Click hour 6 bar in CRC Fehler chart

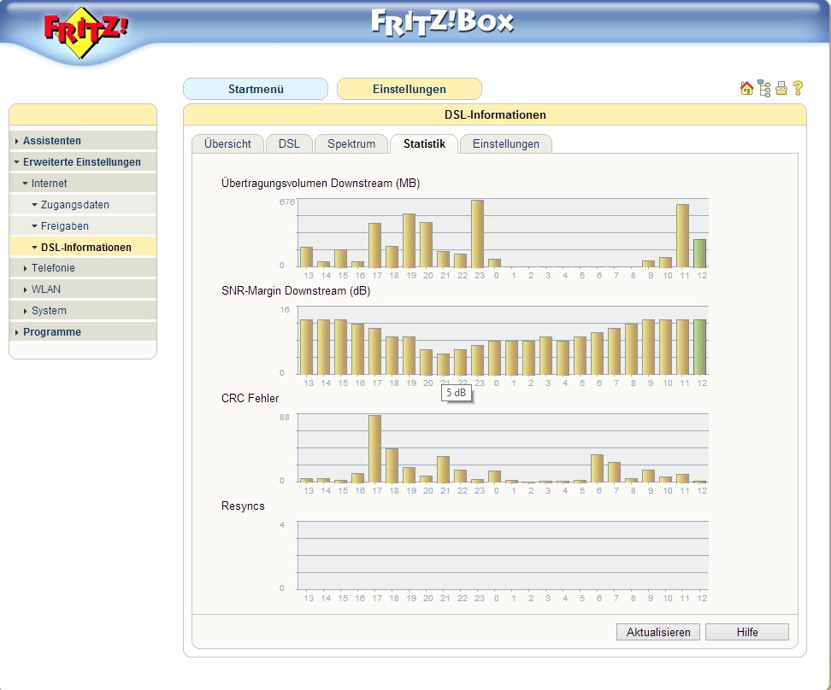(x=598, y=468)
